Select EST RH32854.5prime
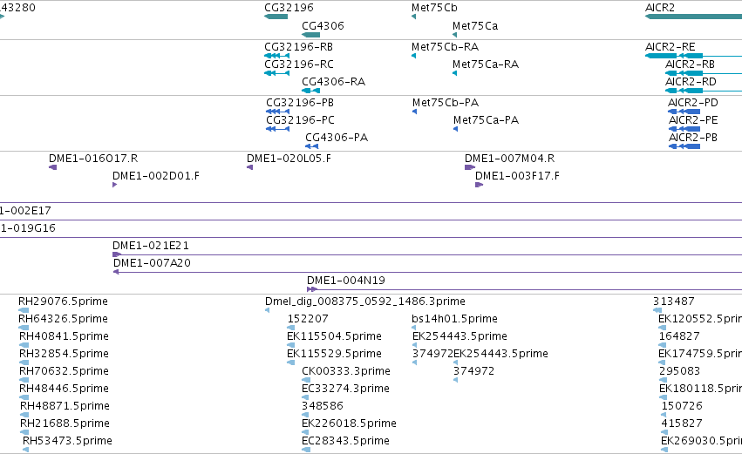 pos(64,354)
